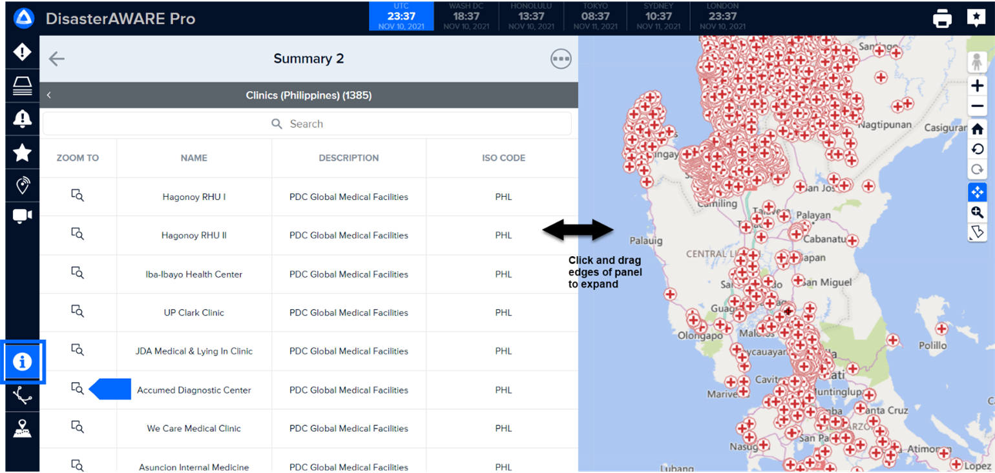Sort by the ISO CODE column header
The image size is (995, 473).
(x=503, y=158)
